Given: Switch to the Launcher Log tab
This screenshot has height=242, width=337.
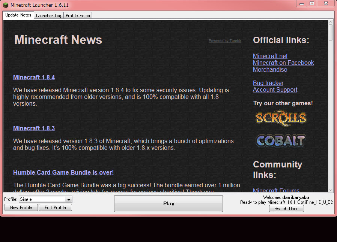Looking at the screenshot, I should (x=48, y=16).
